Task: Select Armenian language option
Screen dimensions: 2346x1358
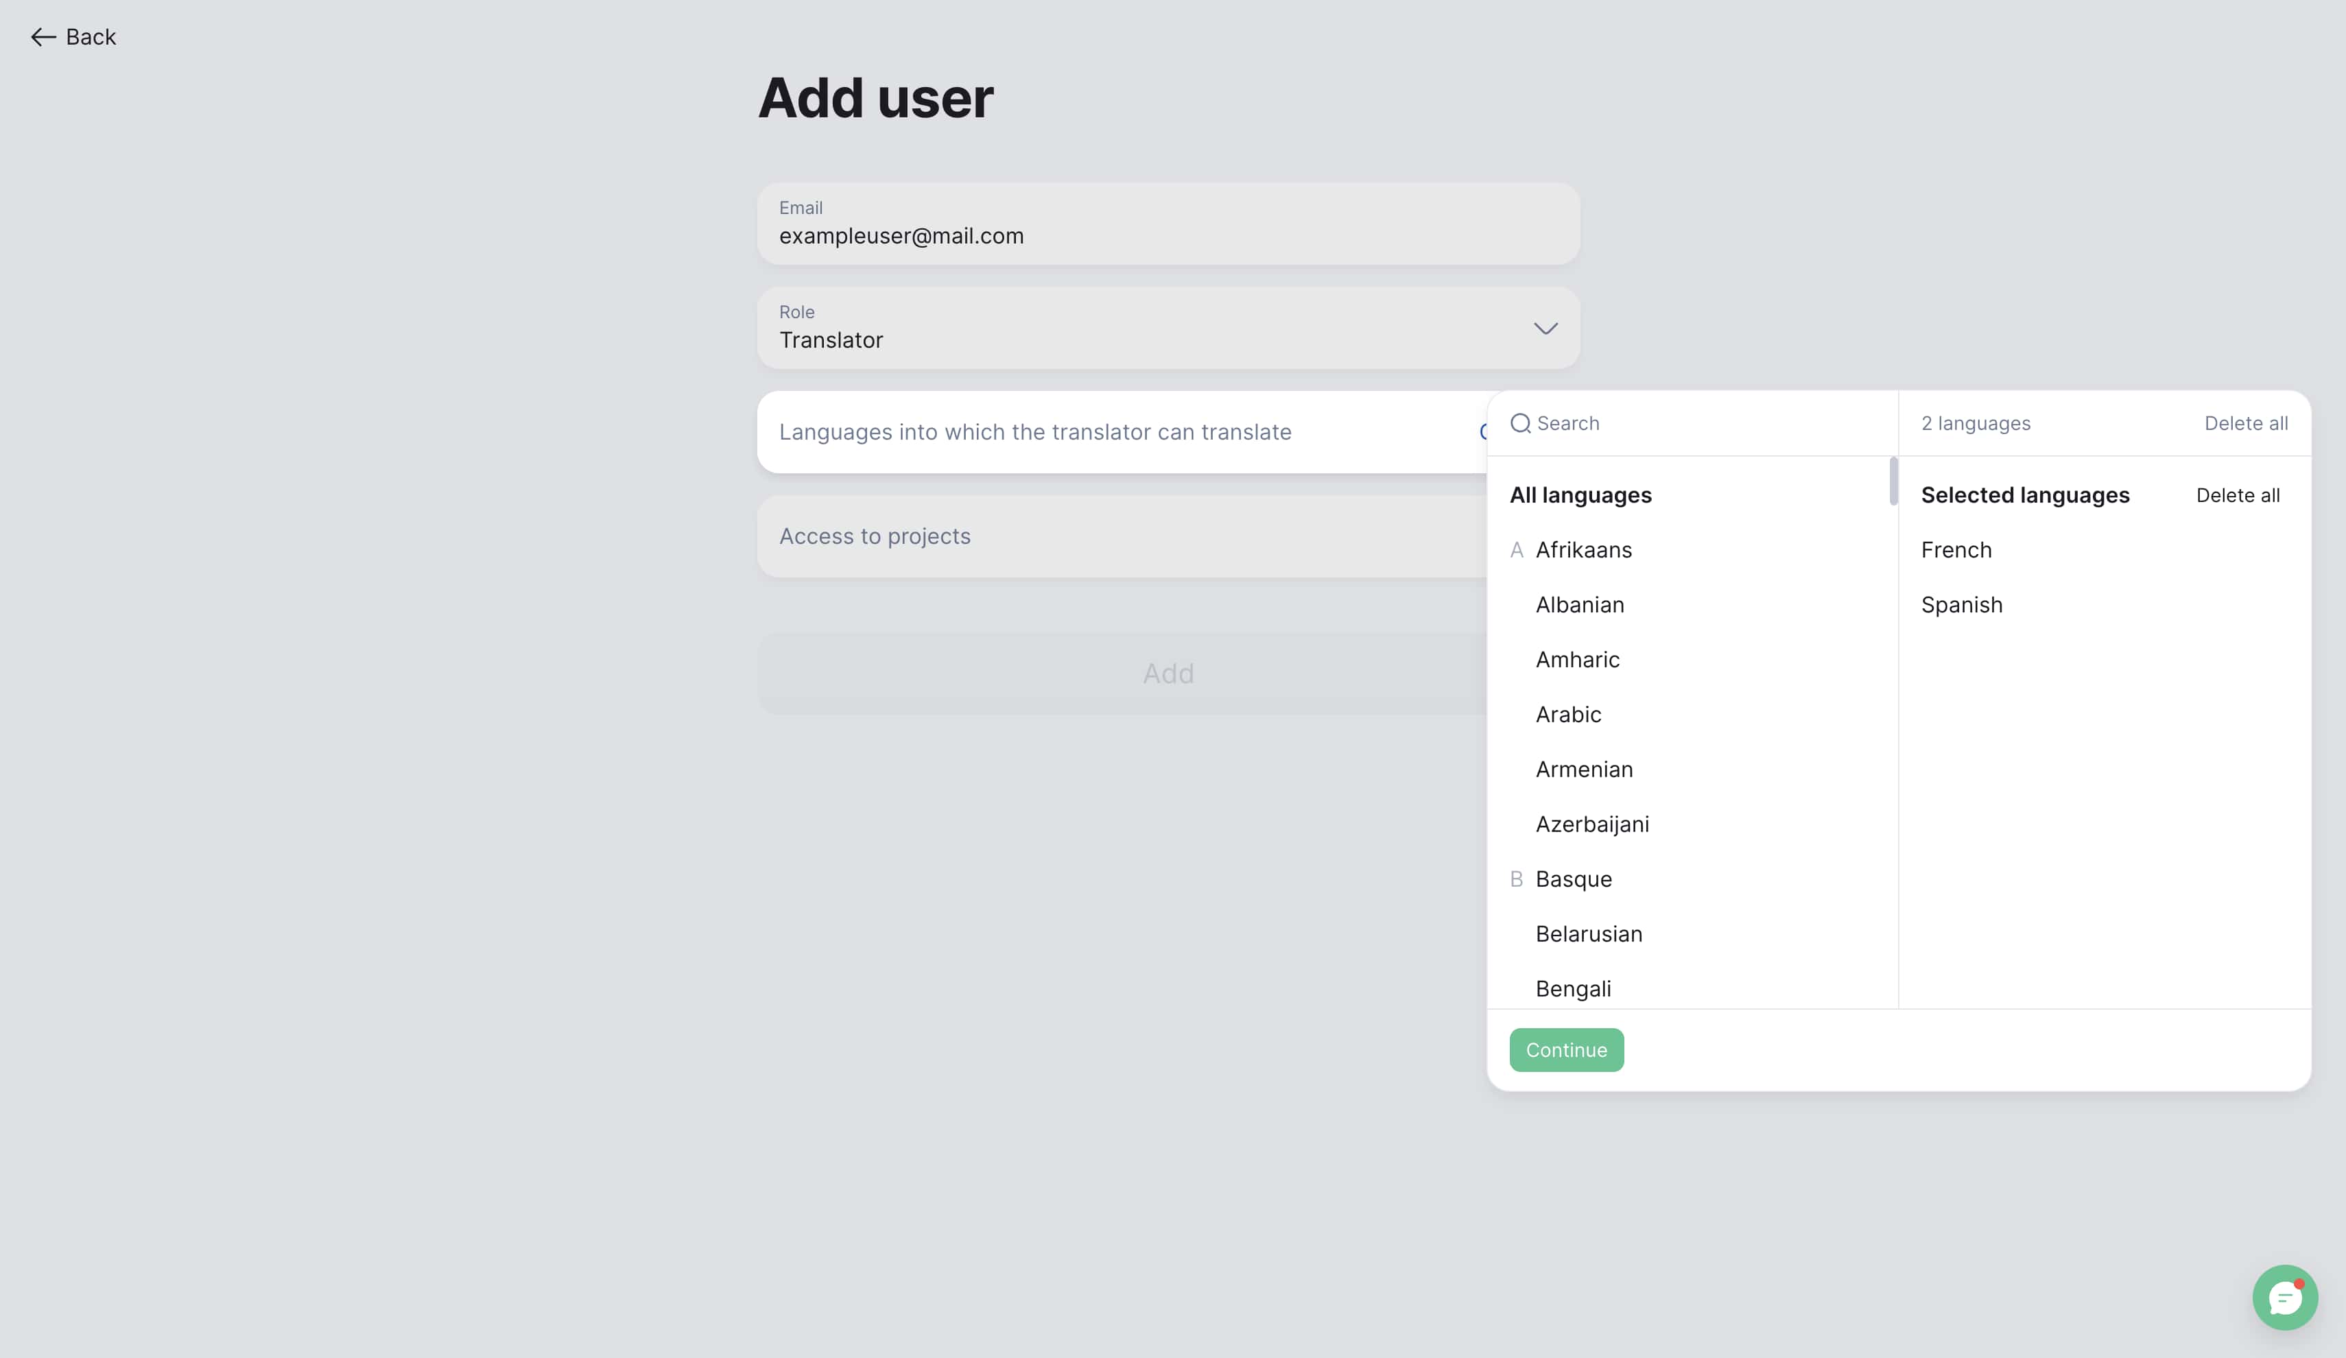Action: 1583,770
